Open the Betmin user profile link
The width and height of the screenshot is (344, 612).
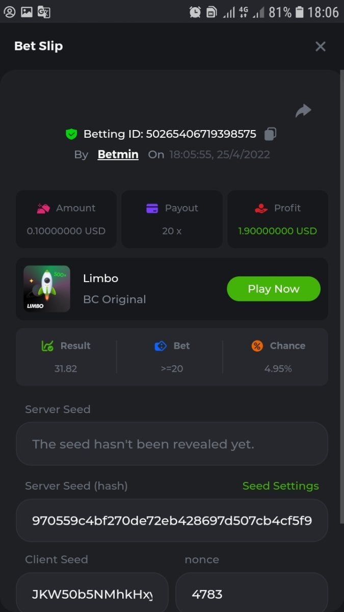pyautogui.click(x=118, y=155)
